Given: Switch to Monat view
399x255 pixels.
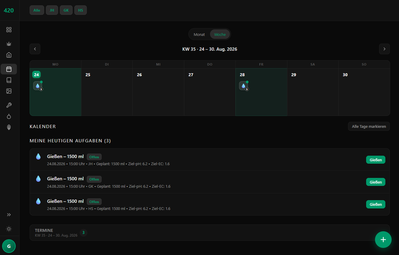Looking at the screenshot, I should [199, 34].
